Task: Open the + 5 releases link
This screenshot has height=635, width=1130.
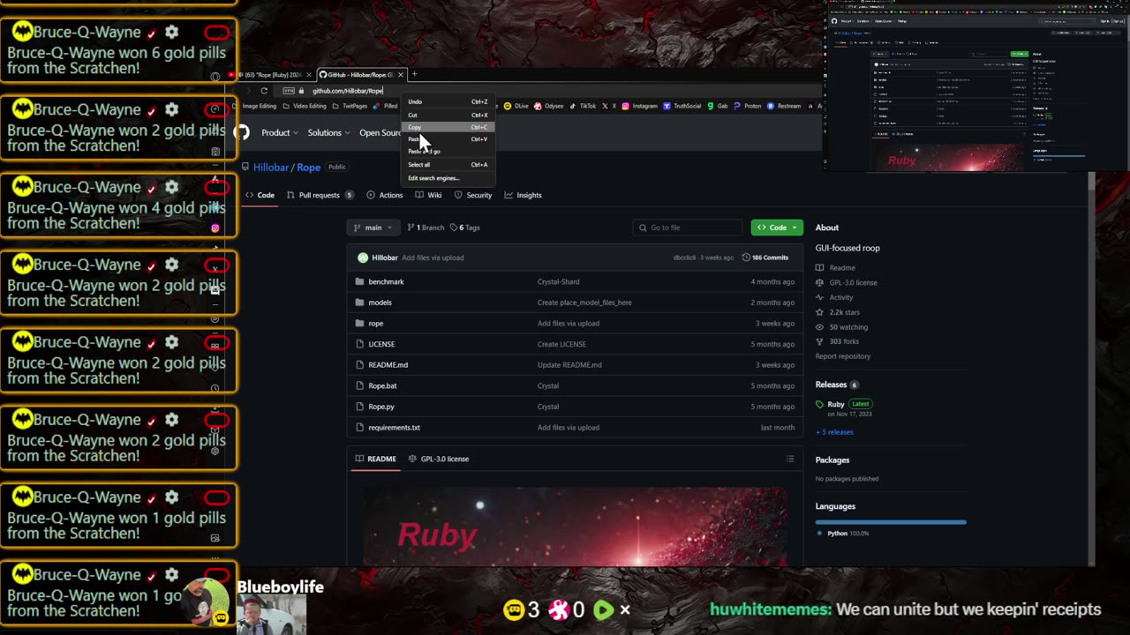Action: click(x=834, y=432)
